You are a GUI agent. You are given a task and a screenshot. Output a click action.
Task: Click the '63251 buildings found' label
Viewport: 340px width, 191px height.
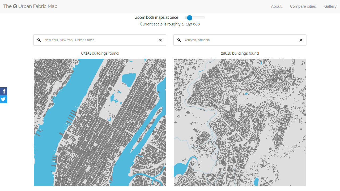pyautogui.click(x=100, y=53)
